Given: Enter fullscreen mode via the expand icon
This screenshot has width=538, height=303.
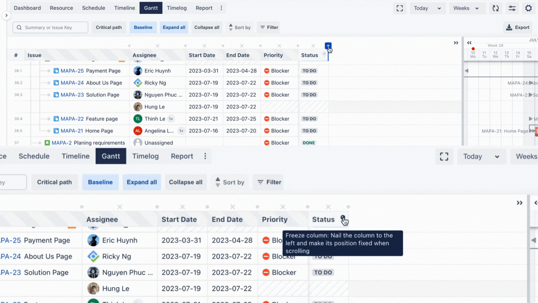Looking at the screenshot, I should pyautogui.click(x=400, y=9).
